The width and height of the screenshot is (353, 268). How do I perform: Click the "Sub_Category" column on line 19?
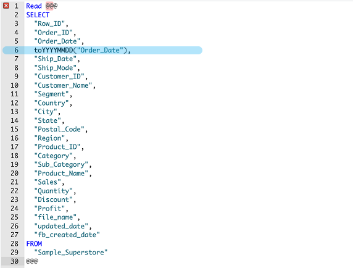[x=61, y=164]
